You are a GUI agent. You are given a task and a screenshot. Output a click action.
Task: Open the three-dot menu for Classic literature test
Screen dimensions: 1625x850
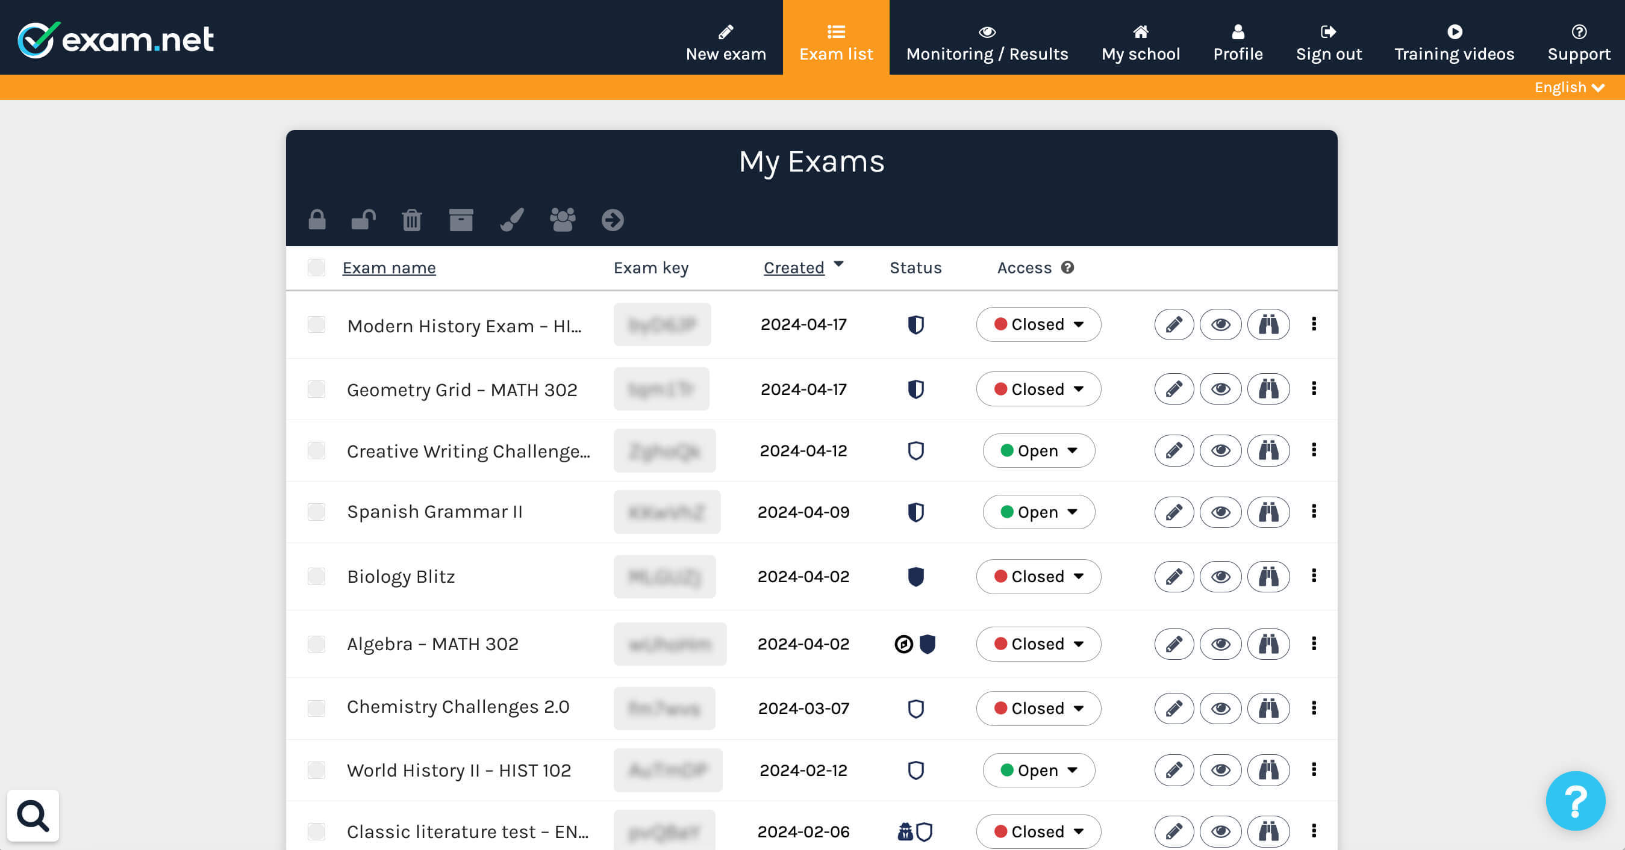tap(1315, 832)
